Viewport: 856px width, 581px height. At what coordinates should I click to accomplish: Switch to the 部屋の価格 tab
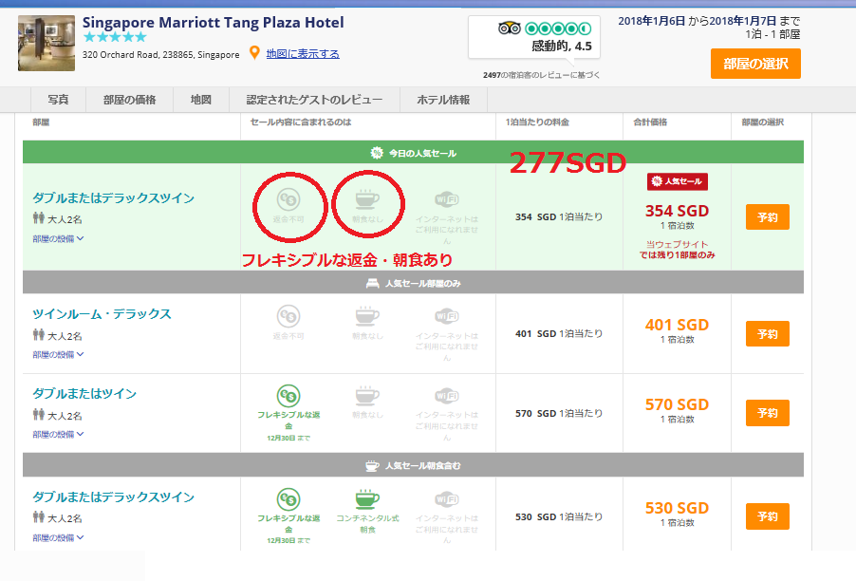click(129, 100)
